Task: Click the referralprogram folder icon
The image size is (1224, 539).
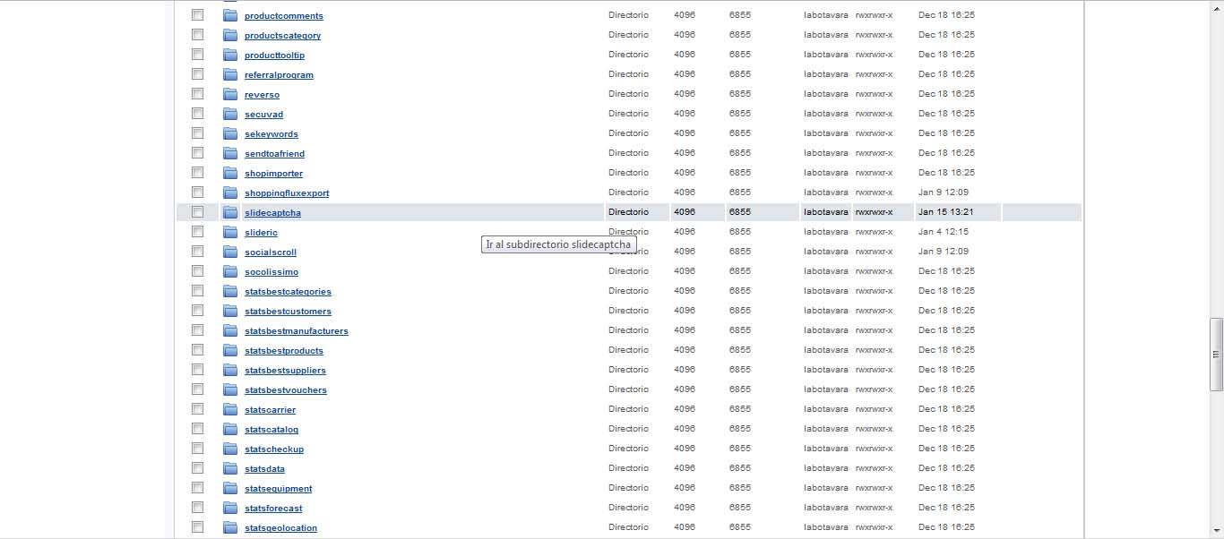Action: pyautogui.click(x=230, y=74)
